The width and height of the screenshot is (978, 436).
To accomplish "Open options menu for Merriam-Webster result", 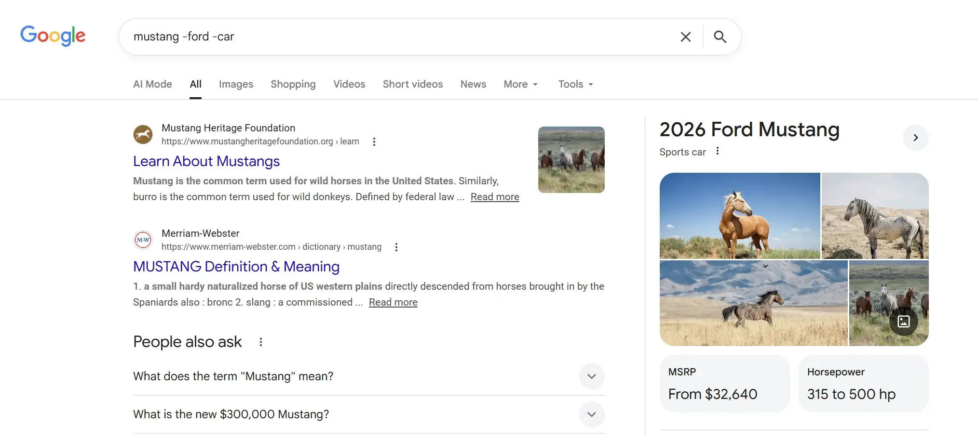I will [396, 247].
